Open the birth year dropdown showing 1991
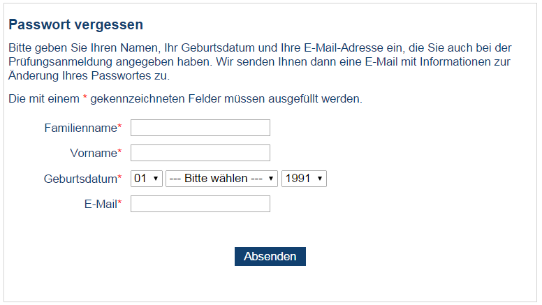542x305 pixels. coord(304,179)
